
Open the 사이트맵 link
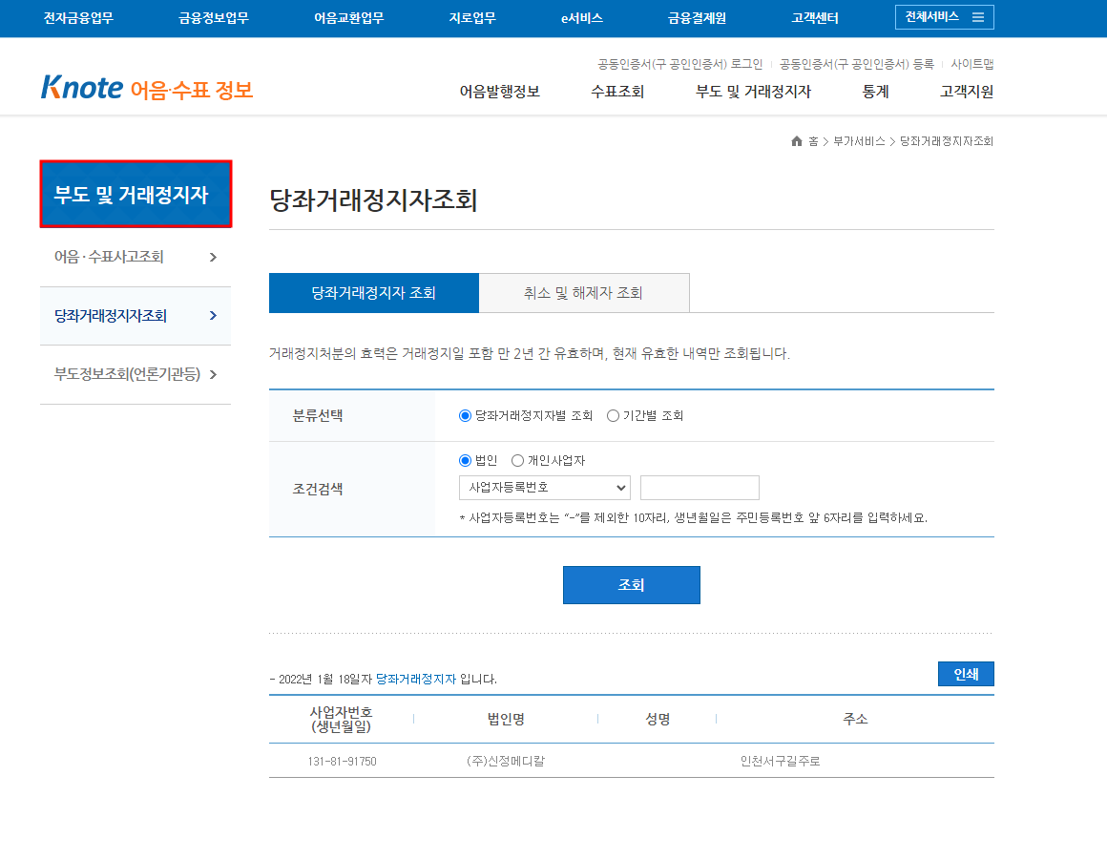pos(971,64)
